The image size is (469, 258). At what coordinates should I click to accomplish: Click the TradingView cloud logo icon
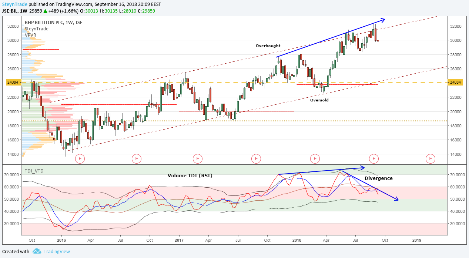pos(37,251)
